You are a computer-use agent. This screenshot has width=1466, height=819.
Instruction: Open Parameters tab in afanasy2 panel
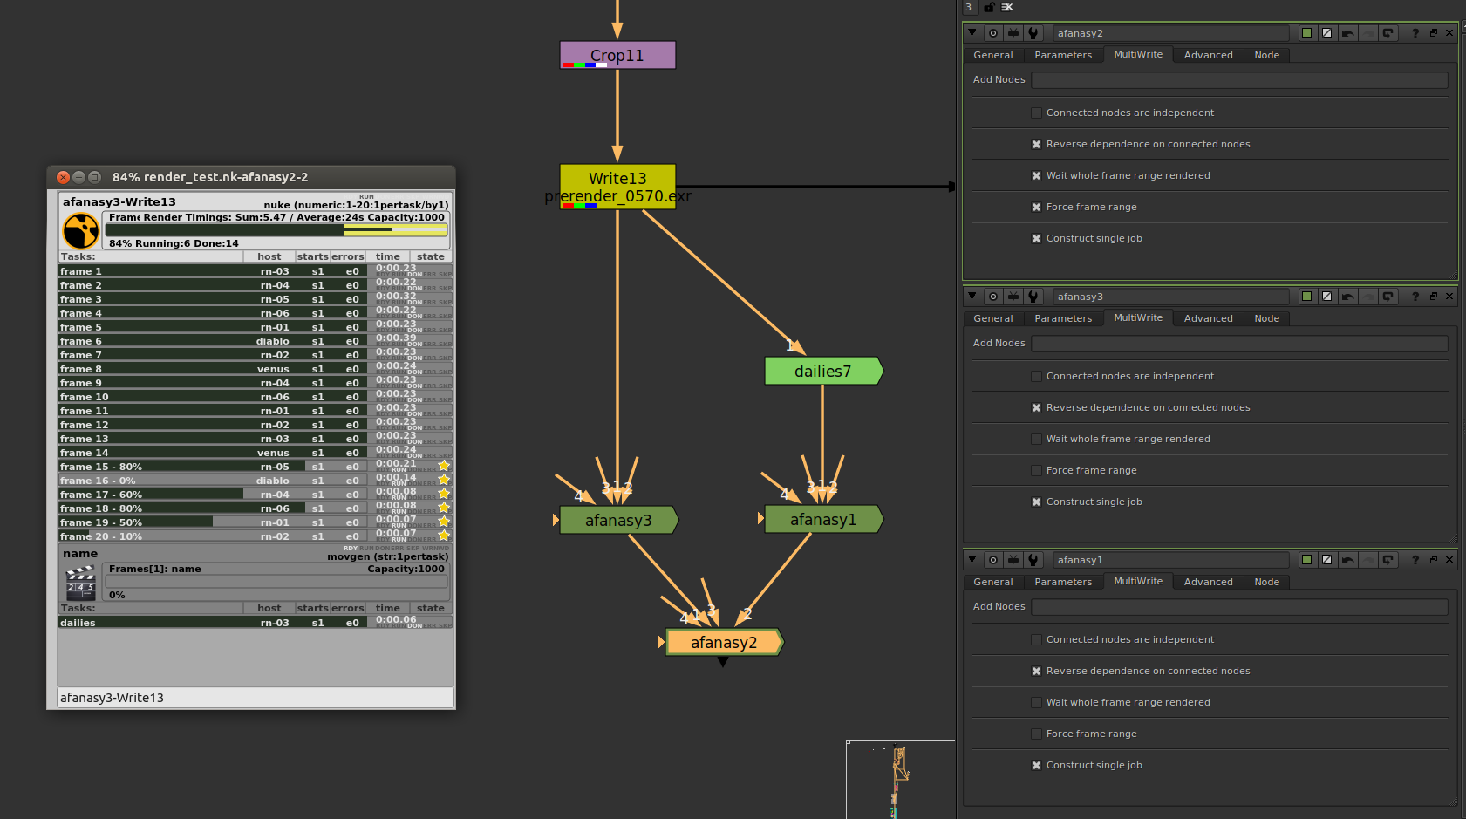pos(1063,55)
